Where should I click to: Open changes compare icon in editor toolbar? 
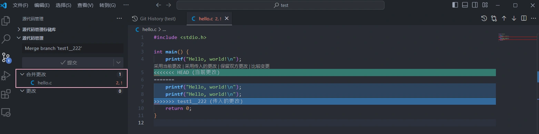click(494, 18)
